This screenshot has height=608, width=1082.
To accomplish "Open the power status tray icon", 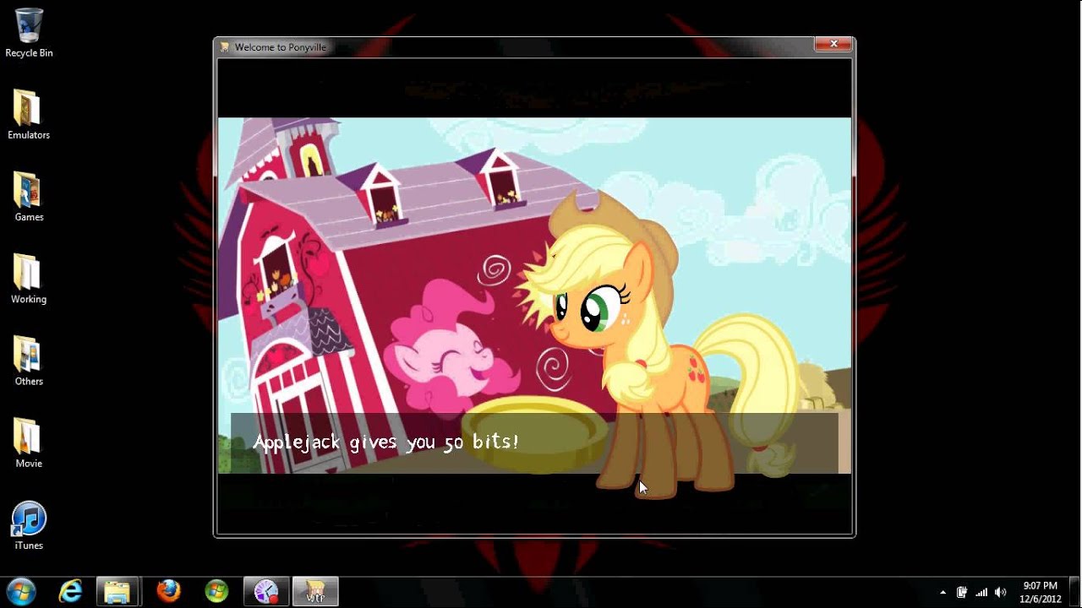I will [x=962, y=592].
